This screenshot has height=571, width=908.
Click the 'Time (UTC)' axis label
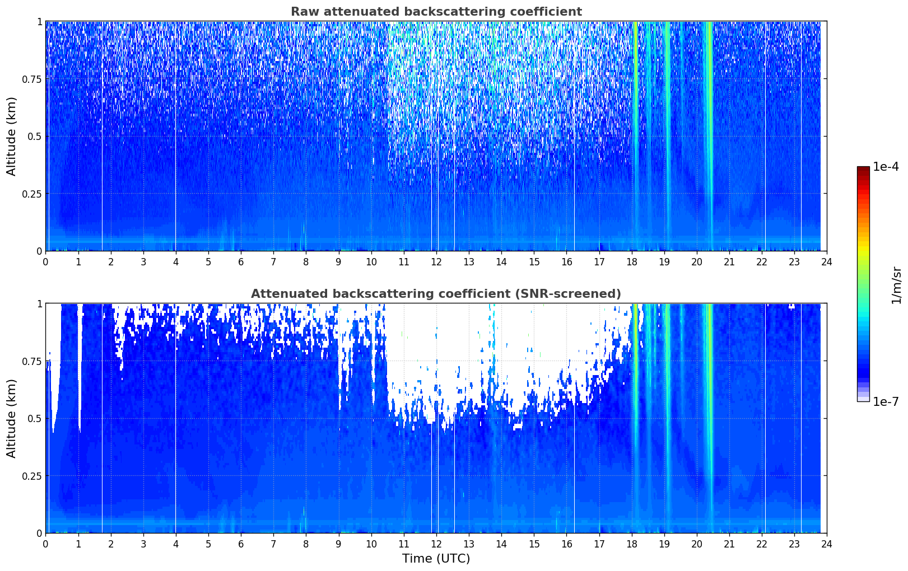(436, 559)
